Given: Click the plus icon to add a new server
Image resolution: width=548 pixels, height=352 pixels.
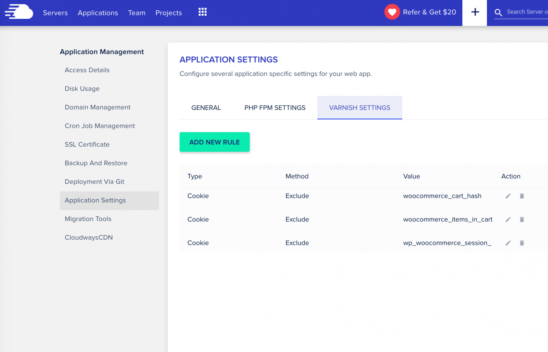Looking at the screenshot, I should [x=475, y=12].
